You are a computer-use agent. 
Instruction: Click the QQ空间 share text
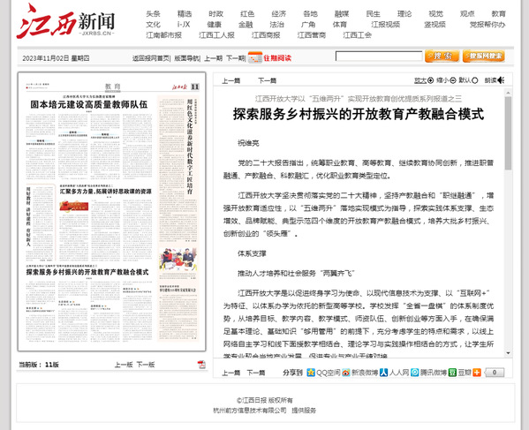pyautogui.click(x=328, y=373)
